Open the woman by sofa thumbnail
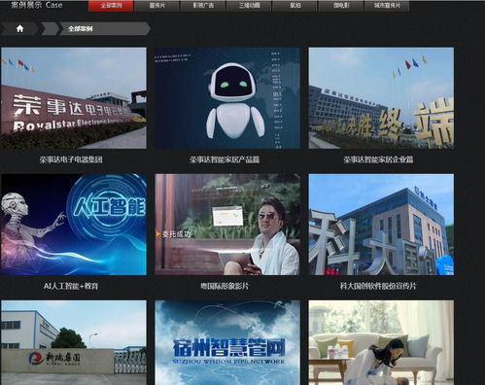The height and width of the screenshot is (385, 485). click(381, 342)
